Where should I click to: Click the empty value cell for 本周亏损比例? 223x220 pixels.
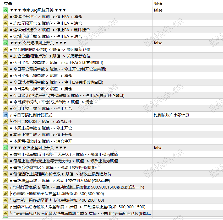coord(188,141)
